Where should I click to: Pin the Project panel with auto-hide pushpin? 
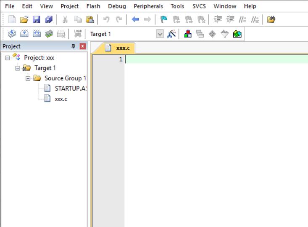tap(74, 46)
